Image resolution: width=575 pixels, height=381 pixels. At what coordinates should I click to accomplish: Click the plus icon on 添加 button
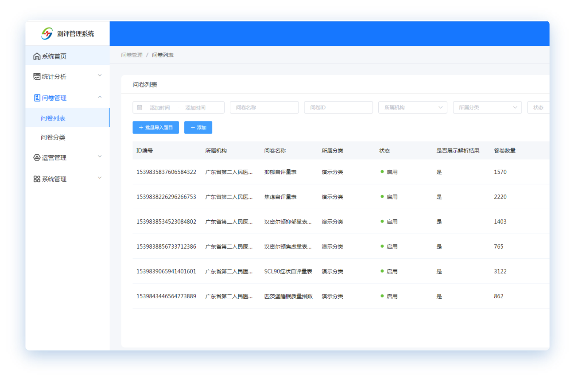[x=193, y=128]
